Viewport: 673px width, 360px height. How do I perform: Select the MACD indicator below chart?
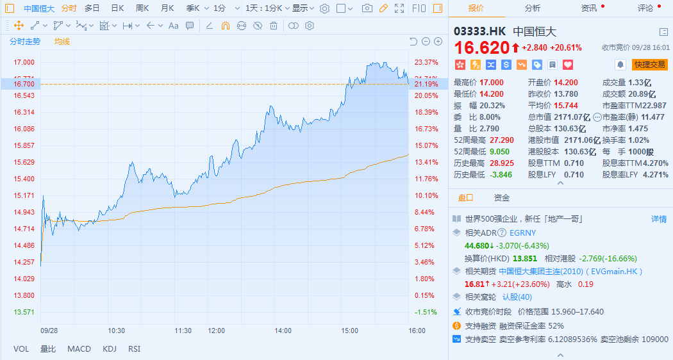coord(79,349)
